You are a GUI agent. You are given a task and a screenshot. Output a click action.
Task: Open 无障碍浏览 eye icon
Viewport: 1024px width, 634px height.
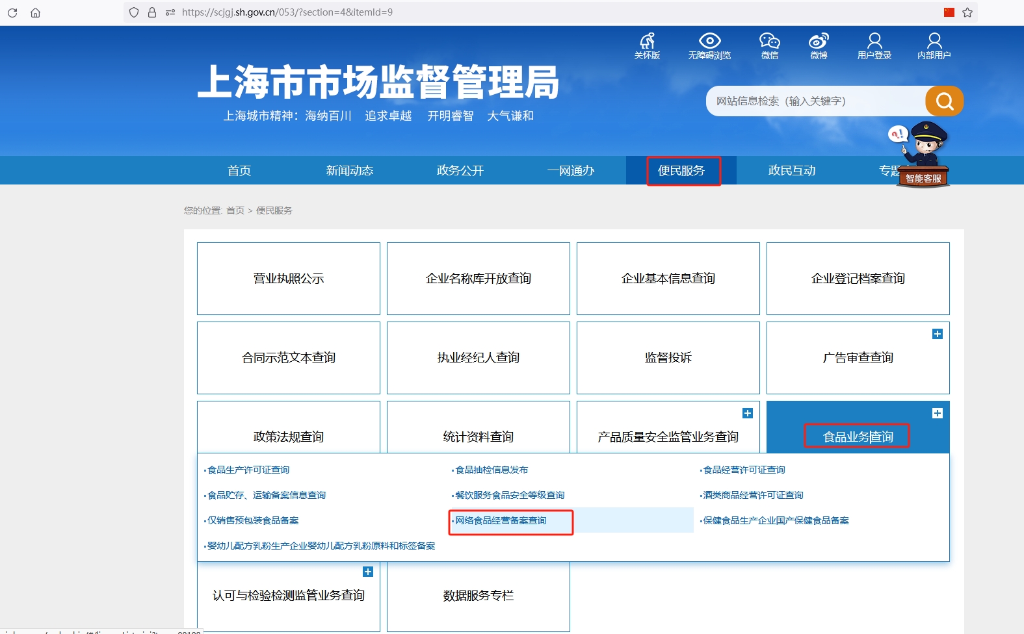709,42
